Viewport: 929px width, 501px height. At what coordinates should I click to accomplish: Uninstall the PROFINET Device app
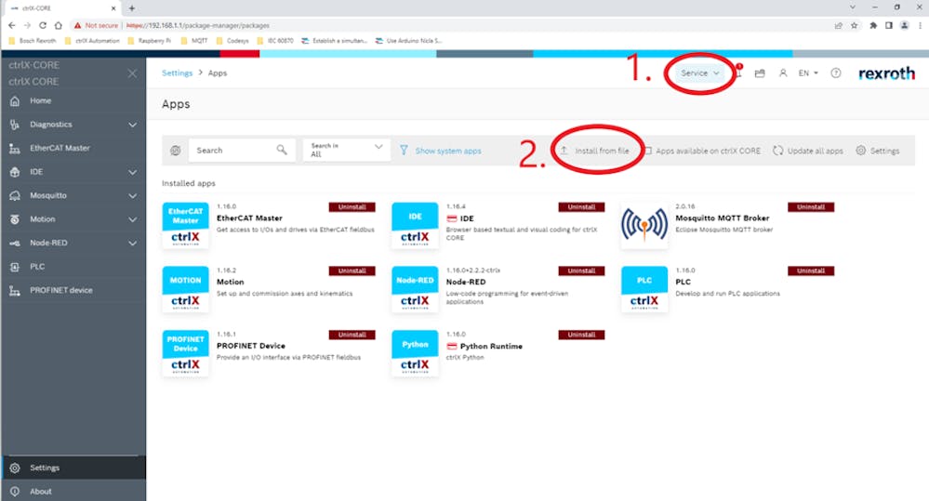pos(352,336)
